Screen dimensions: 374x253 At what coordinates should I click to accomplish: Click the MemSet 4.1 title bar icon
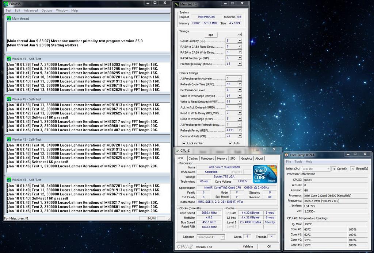(x=177, y=4)
